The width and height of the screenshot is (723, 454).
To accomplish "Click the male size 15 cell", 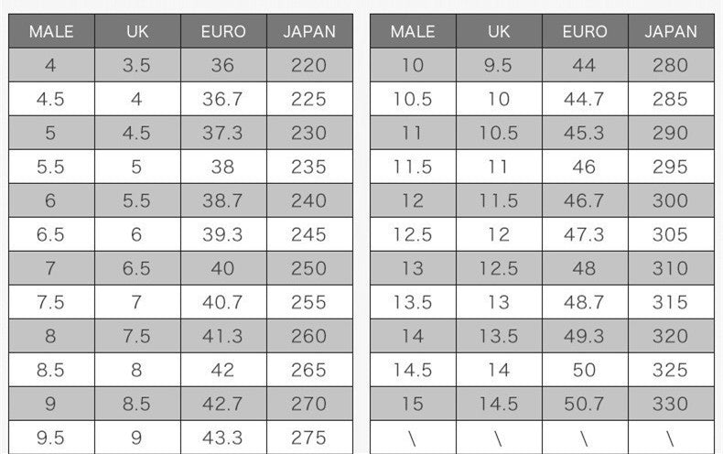I will (x=413, y=404).
